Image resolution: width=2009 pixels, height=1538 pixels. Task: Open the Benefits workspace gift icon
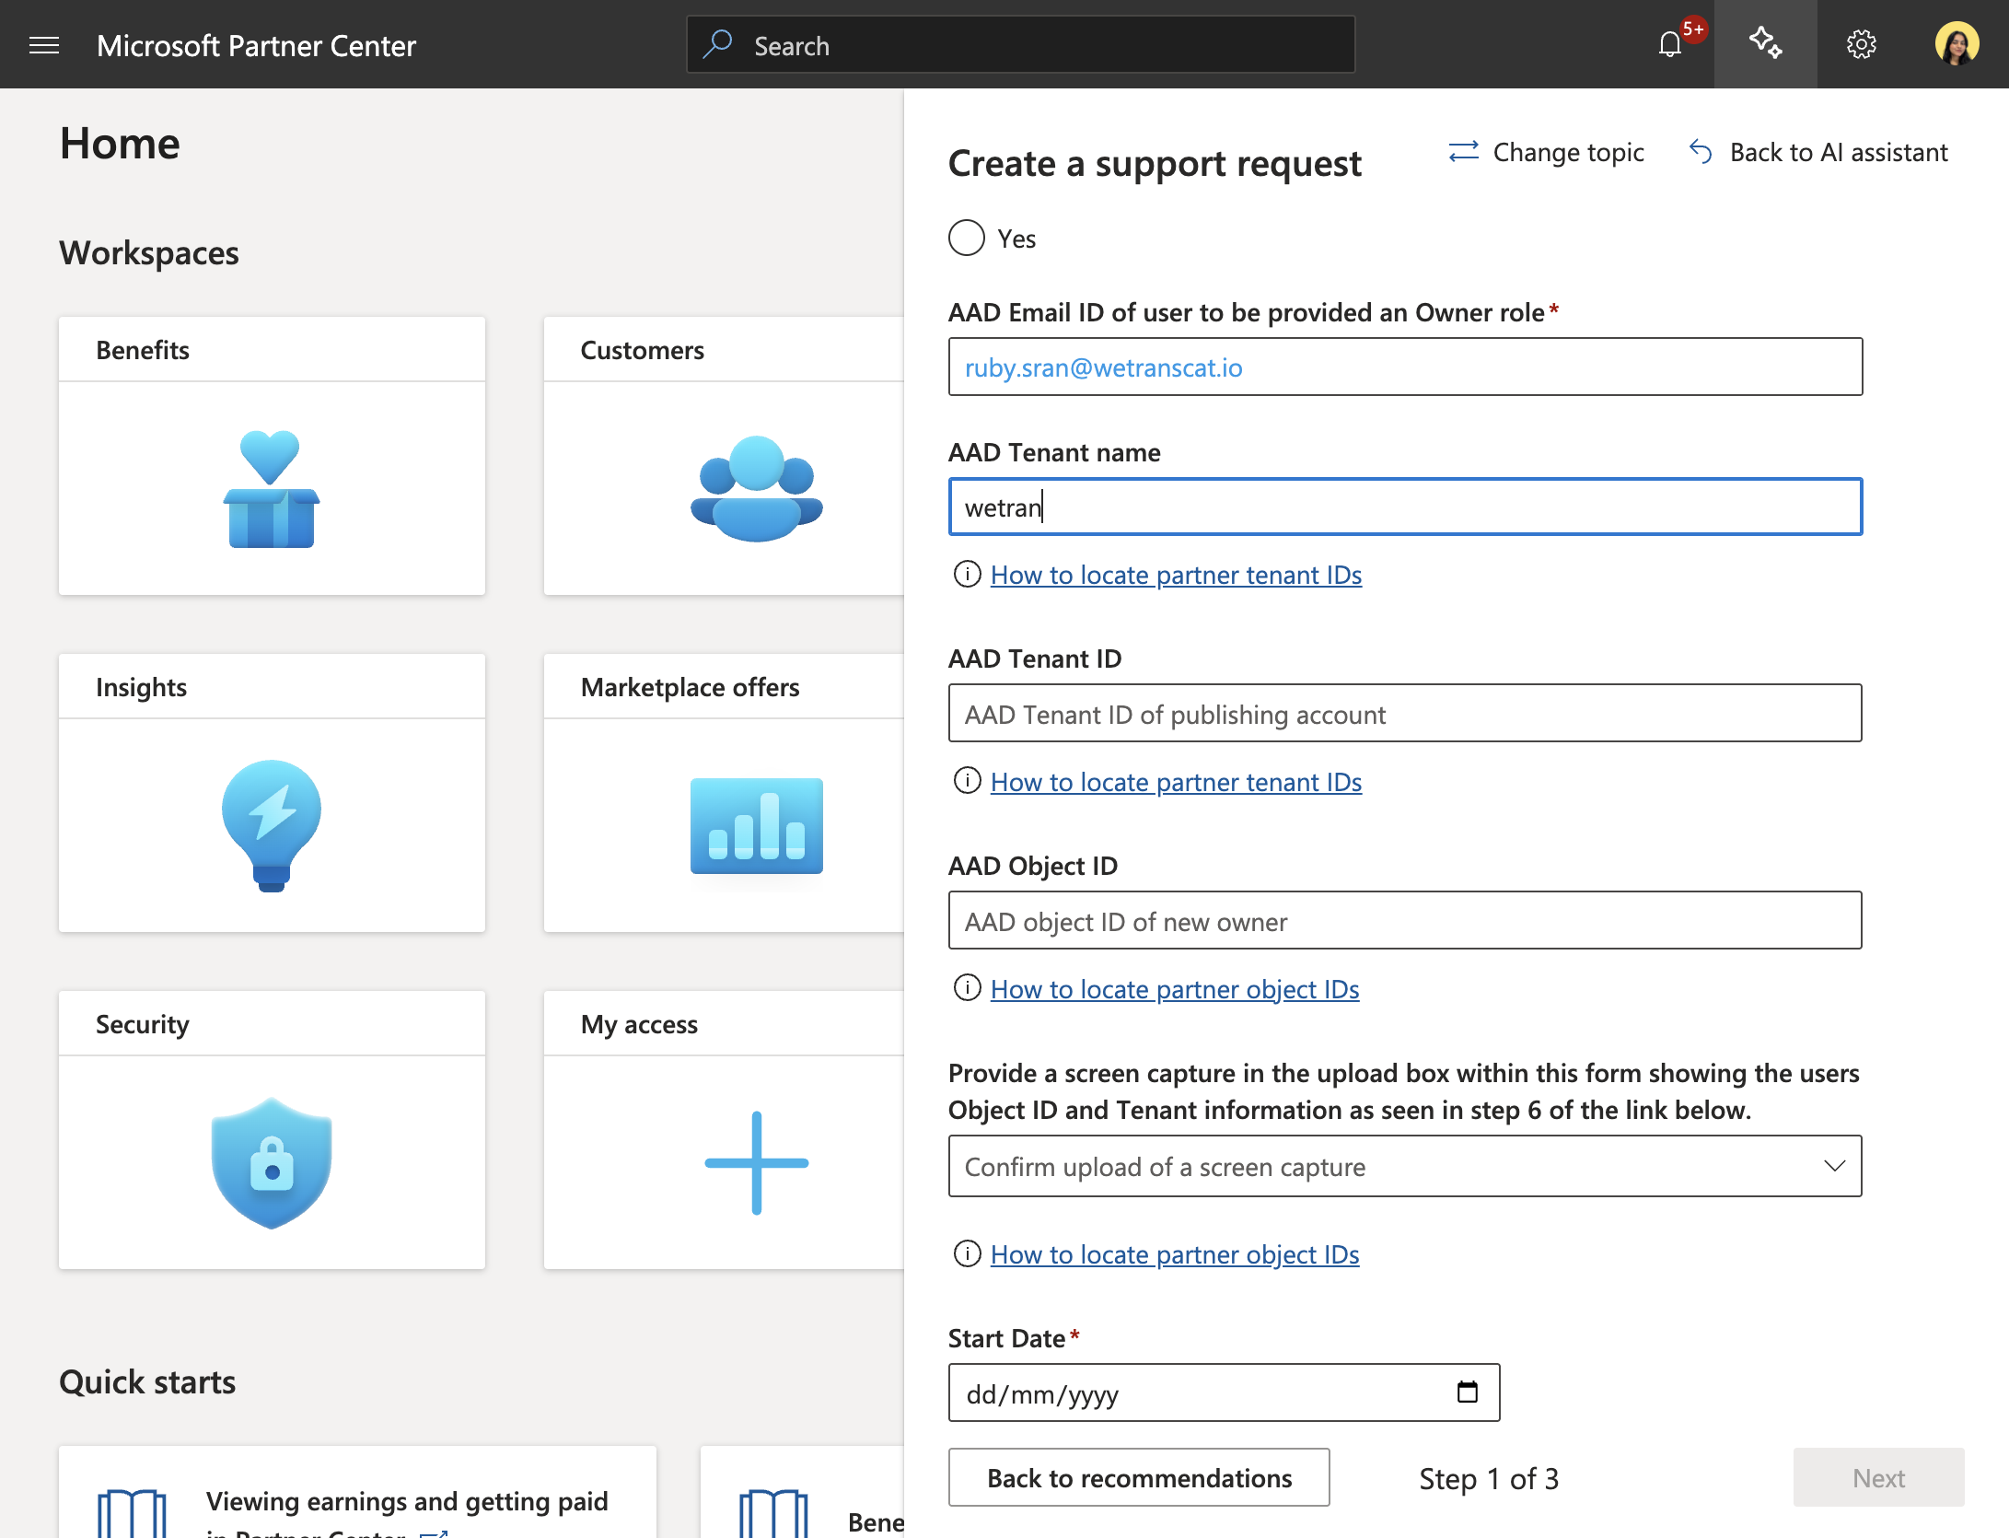click(x=272, y=489)
